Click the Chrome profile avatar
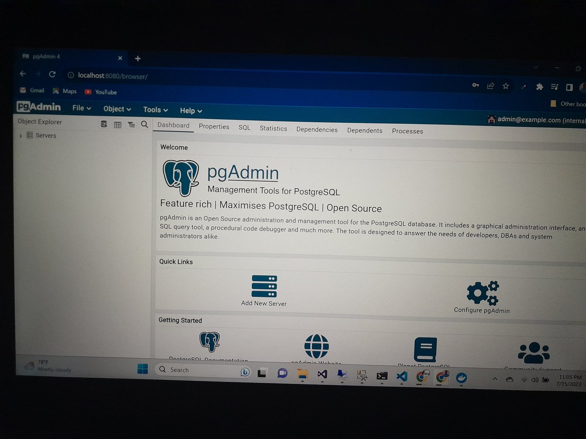Screen dimensions: 586x439 [x=583, y=88]
